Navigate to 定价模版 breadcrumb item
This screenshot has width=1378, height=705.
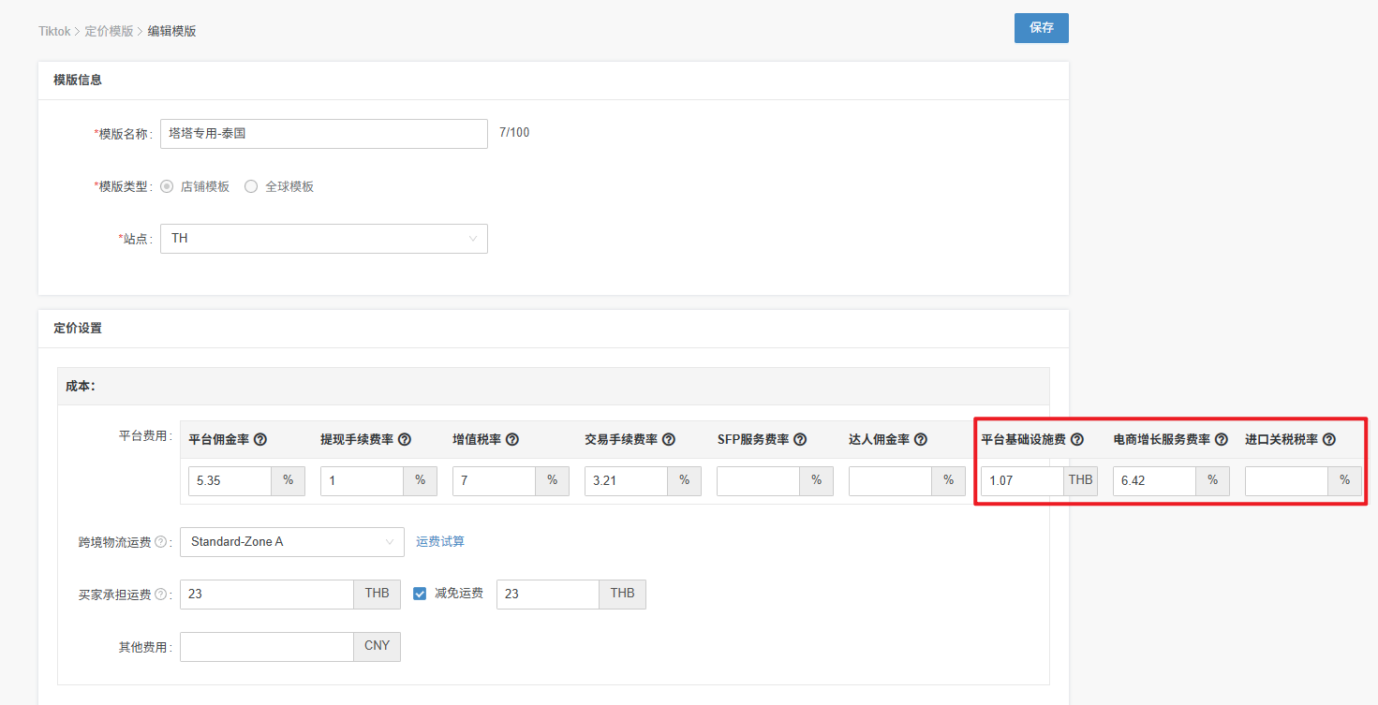[x=109, y=31]
